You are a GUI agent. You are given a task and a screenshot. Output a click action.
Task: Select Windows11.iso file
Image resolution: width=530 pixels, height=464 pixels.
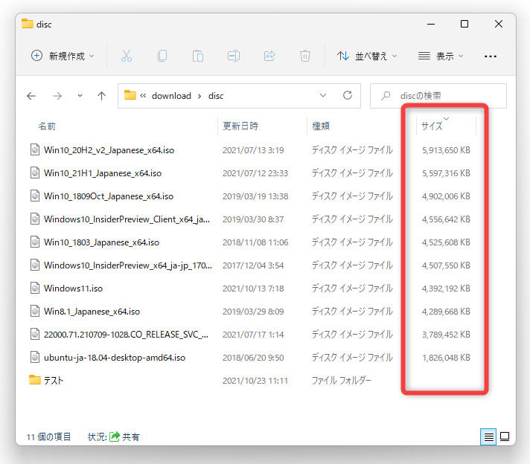pyautogui.click(x=74, y=289)
